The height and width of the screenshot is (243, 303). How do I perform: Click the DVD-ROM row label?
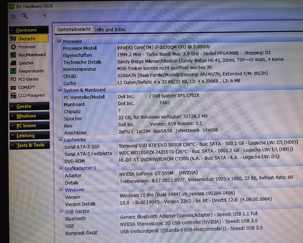pos(75,161)
